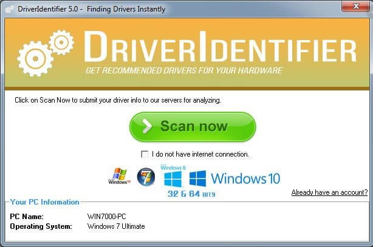The height and width of the screenshot is (247, 373).
Task: Click the 32 & 64 bits label
Action: tap(191, 194)
